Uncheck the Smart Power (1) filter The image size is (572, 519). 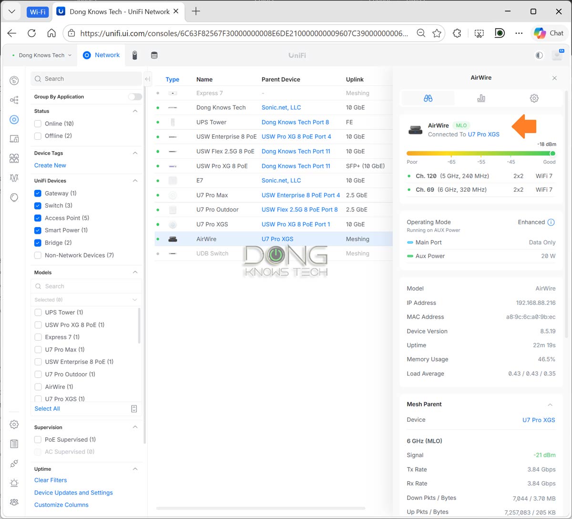click(38, 230)
